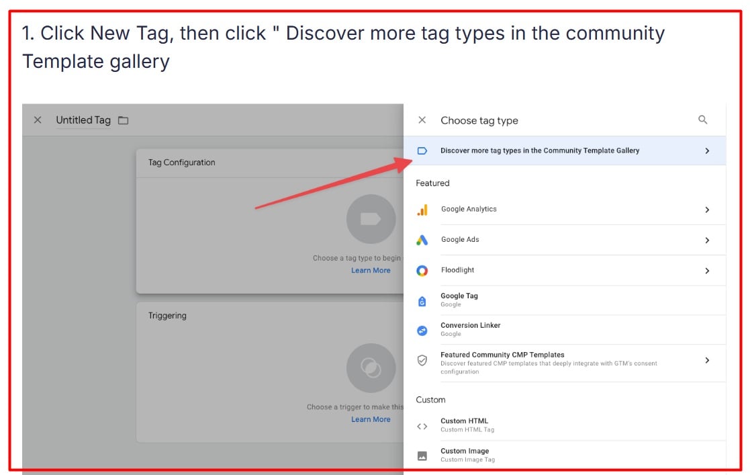Screen dimensions: 750x475
Task: Choose the Conversion Linker tag
Action: [565, 329]
